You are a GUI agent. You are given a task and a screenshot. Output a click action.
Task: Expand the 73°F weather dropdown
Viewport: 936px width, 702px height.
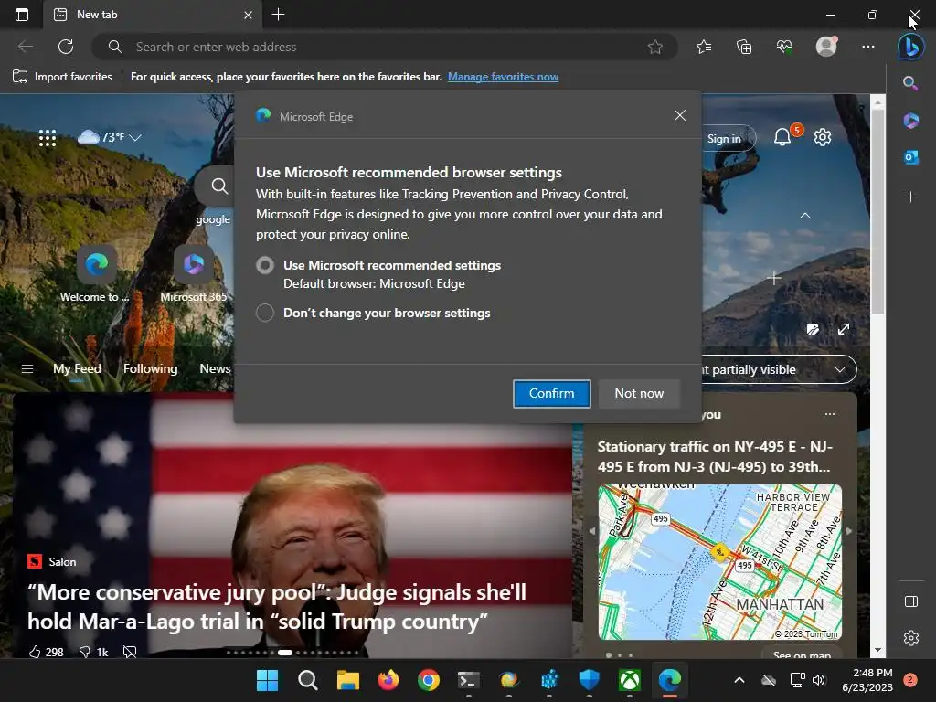(135, 138)
